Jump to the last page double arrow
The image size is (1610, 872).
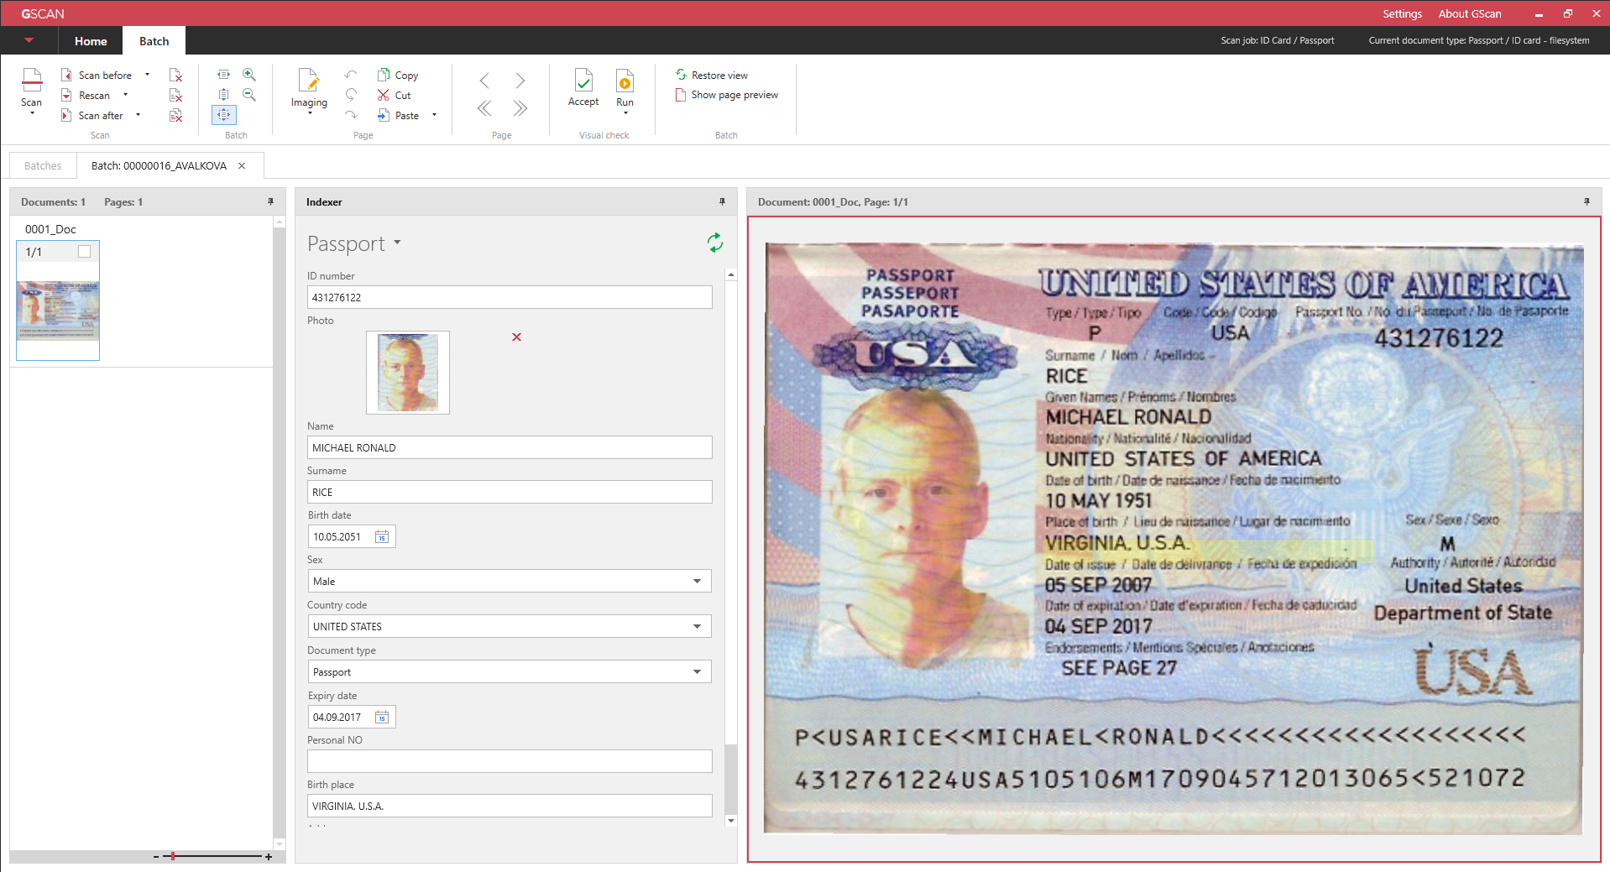click(520, 108)
